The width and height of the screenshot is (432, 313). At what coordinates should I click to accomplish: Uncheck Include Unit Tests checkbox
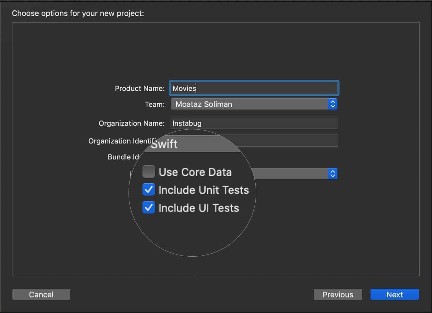pos(149,190)
